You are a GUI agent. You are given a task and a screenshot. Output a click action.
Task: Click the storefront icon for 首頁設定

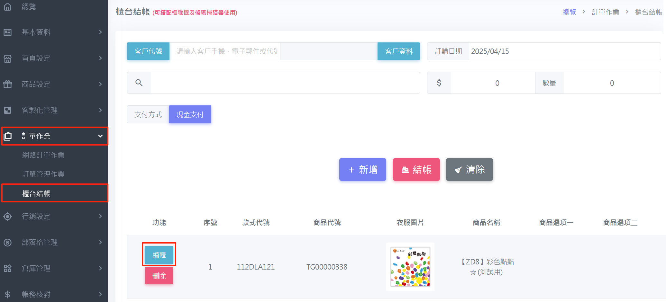tap(8, 58)
